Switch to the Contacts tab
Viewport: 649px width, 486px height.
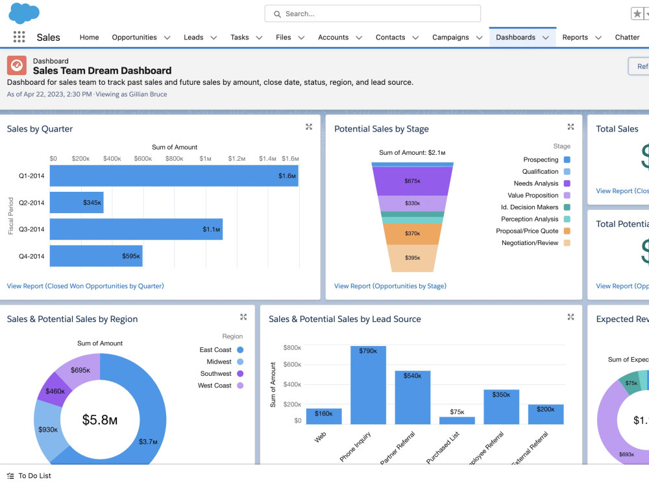coord(390,37)
